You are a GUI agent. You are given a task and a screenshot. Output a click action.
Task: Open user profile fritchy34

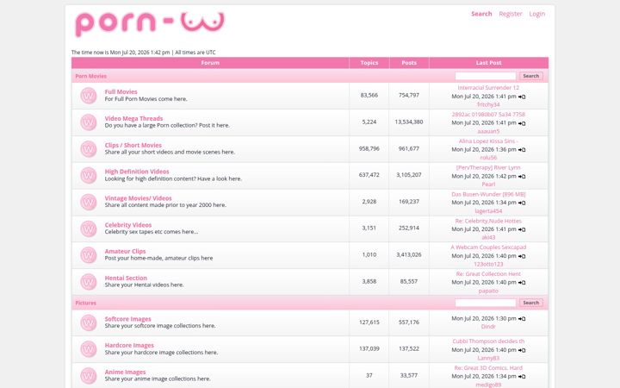488,105
